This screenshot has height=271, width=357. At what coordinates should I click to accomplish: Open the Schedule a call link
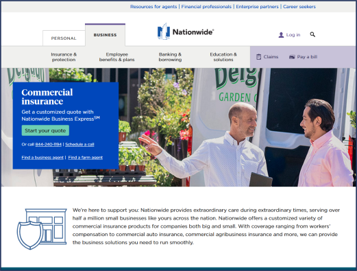tap(79, 144)
